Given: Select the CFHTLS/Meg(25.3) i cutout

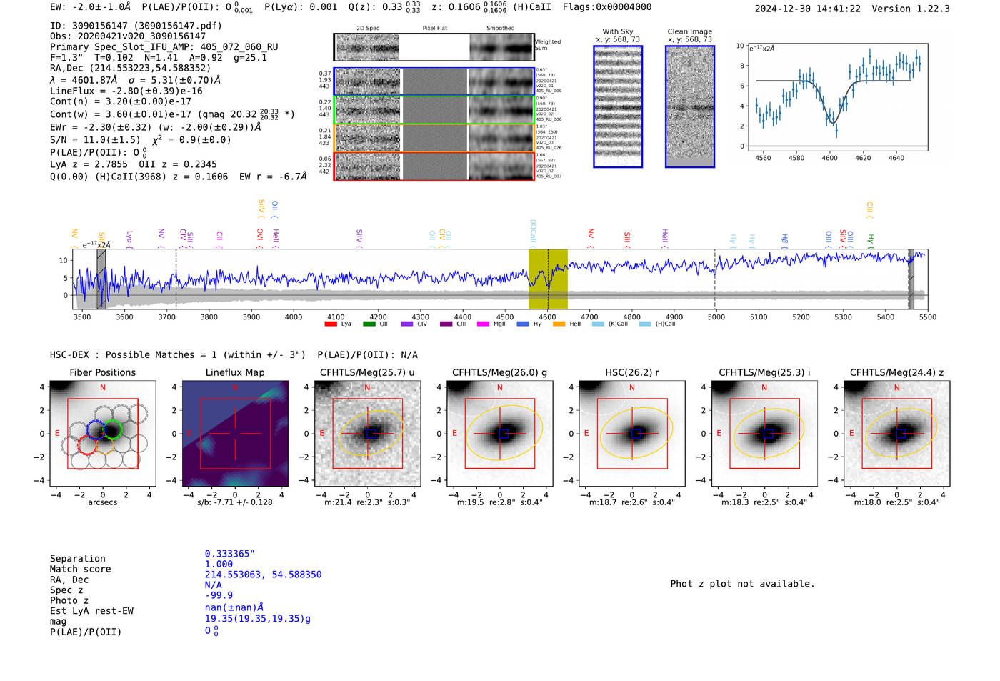Looking at the screenshot, I should point(764,433).
